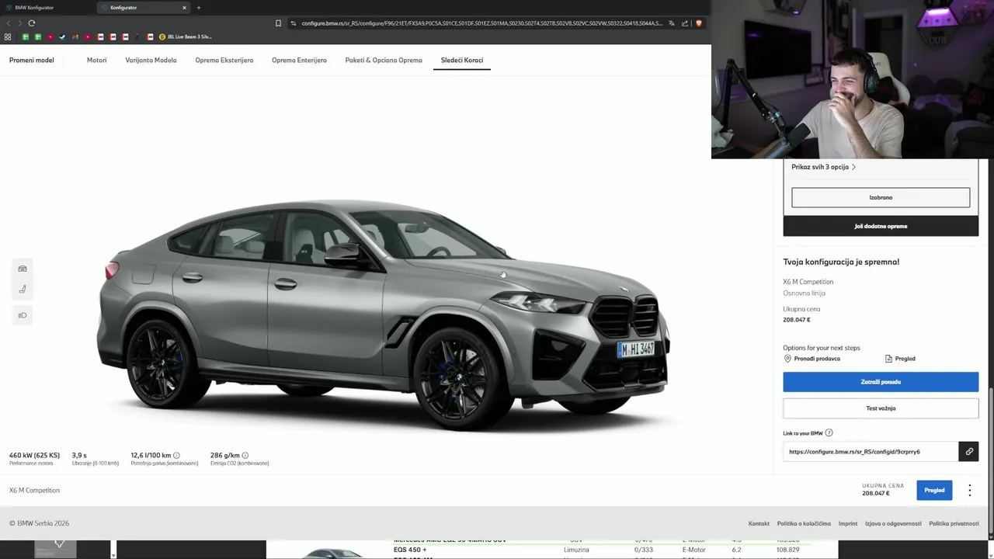This screenshot has height=559, width=994.
Task: Open apps grid in bookmarks bar
Action: click(x=8, y=36)
